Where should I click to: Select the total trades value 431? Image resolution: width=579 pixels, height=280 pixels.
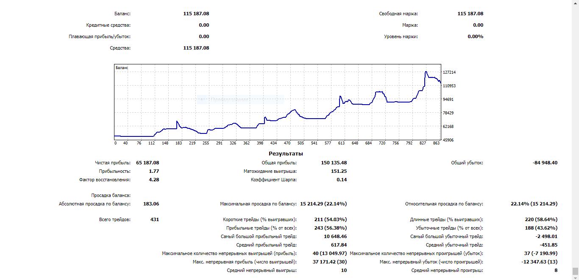point(155,219)
